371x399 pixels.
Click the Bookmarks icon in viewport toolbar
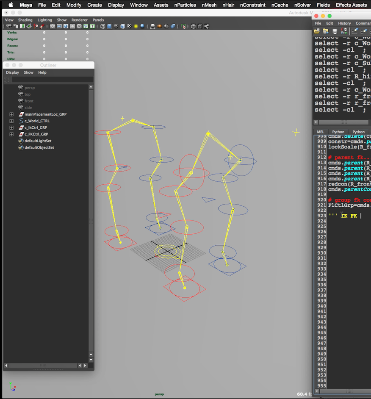22,26
